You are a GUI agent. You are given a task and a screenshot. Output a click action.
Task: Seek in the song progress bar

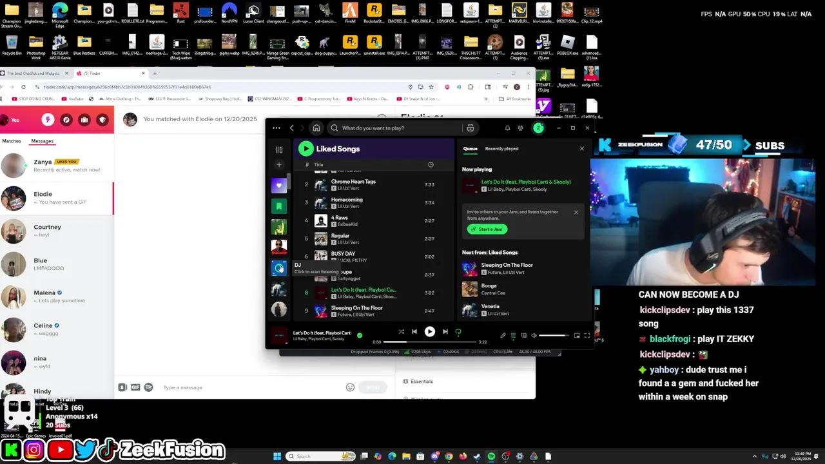point(429,342)
